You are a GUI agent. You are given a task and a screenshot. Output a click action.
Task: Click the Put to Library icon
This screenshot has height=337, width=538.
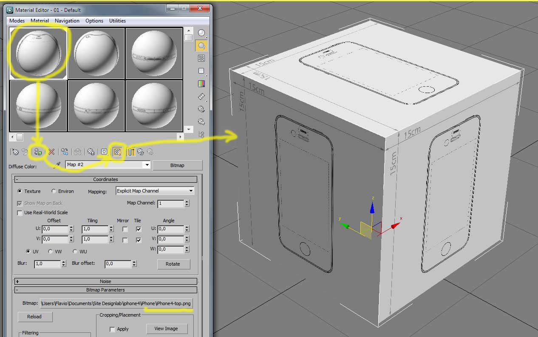tap(91, 151)
